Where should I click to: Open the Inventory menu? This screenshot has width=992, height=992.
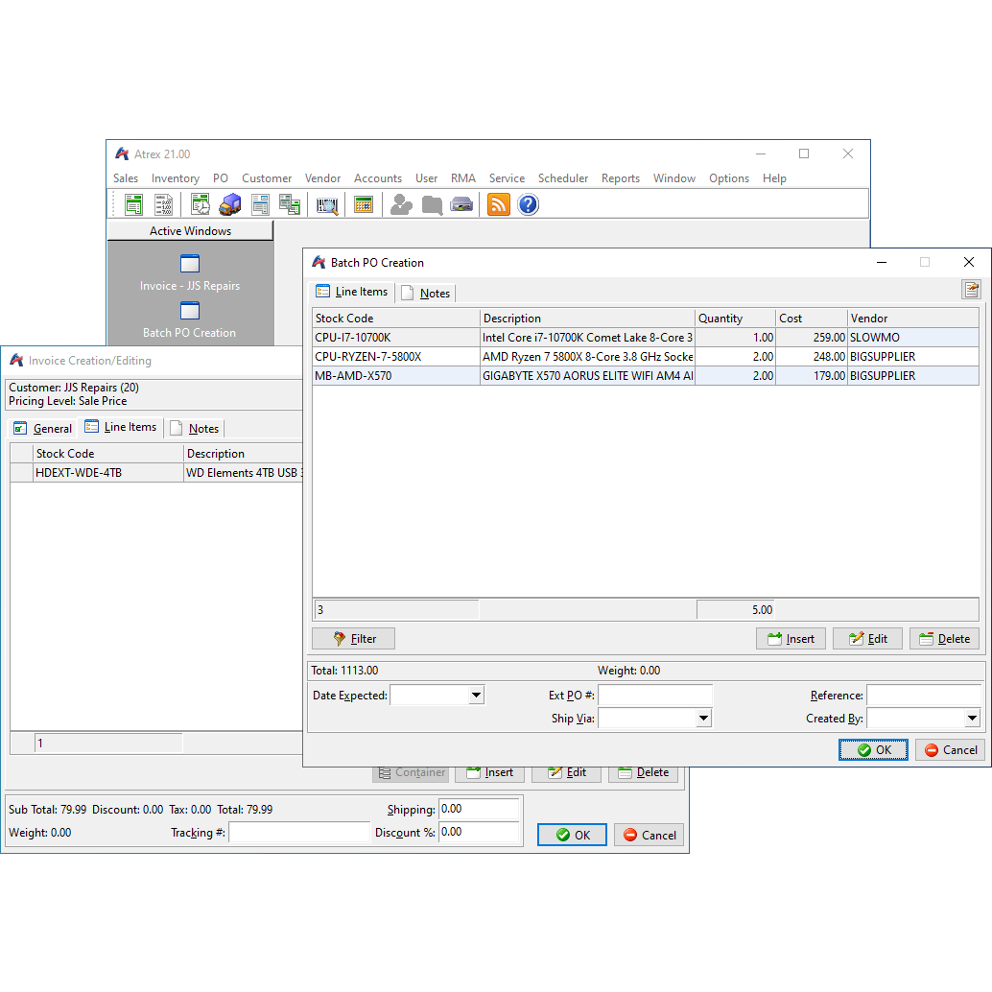[176, 178]
